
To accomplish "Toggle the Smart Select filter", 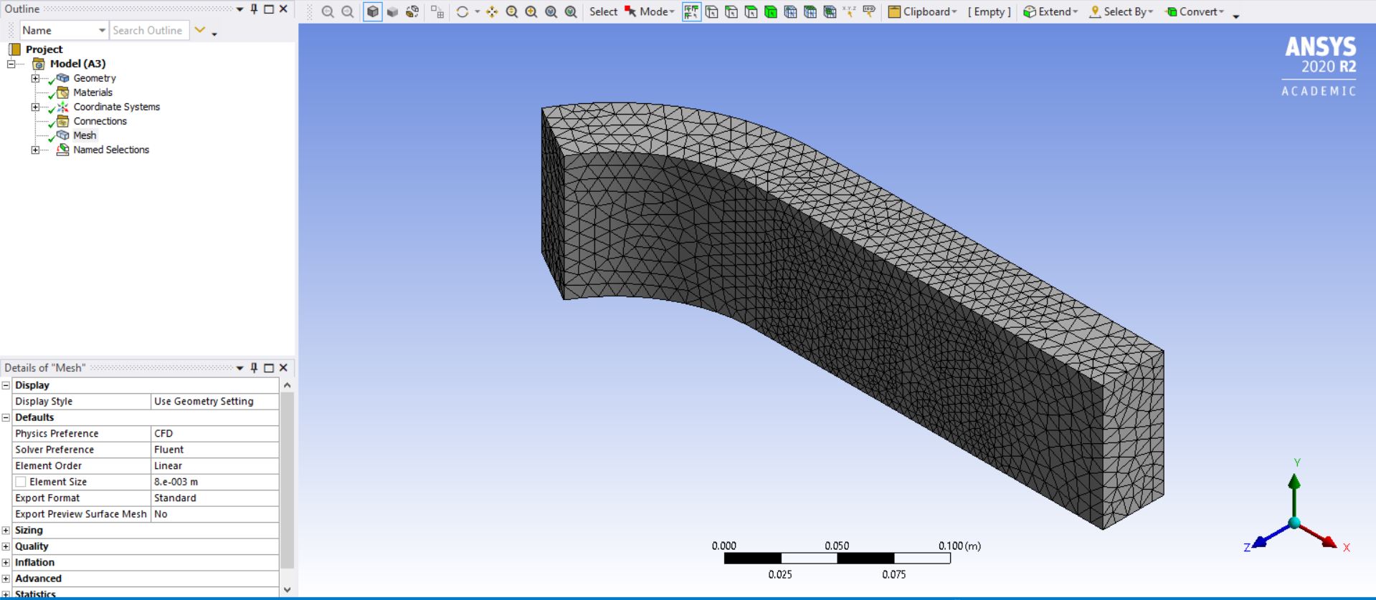I will (x=691, y=11).
